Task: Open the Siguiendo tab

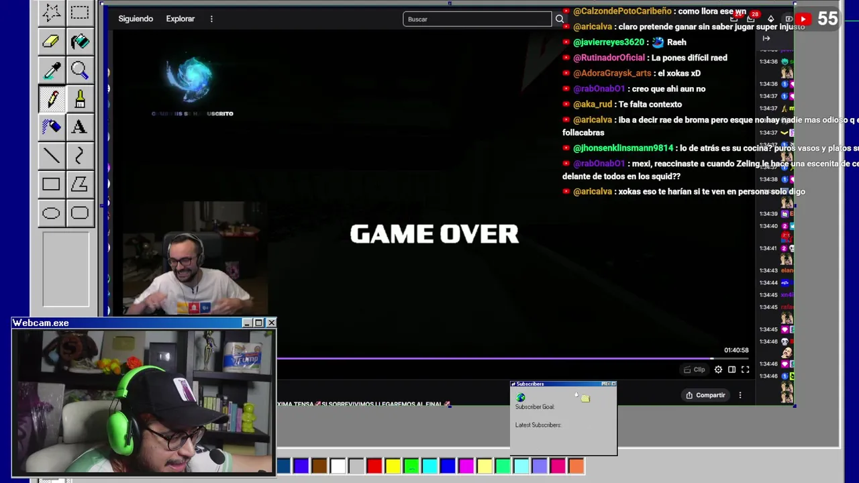Action: pyautogui.click(x=136, y=19)
